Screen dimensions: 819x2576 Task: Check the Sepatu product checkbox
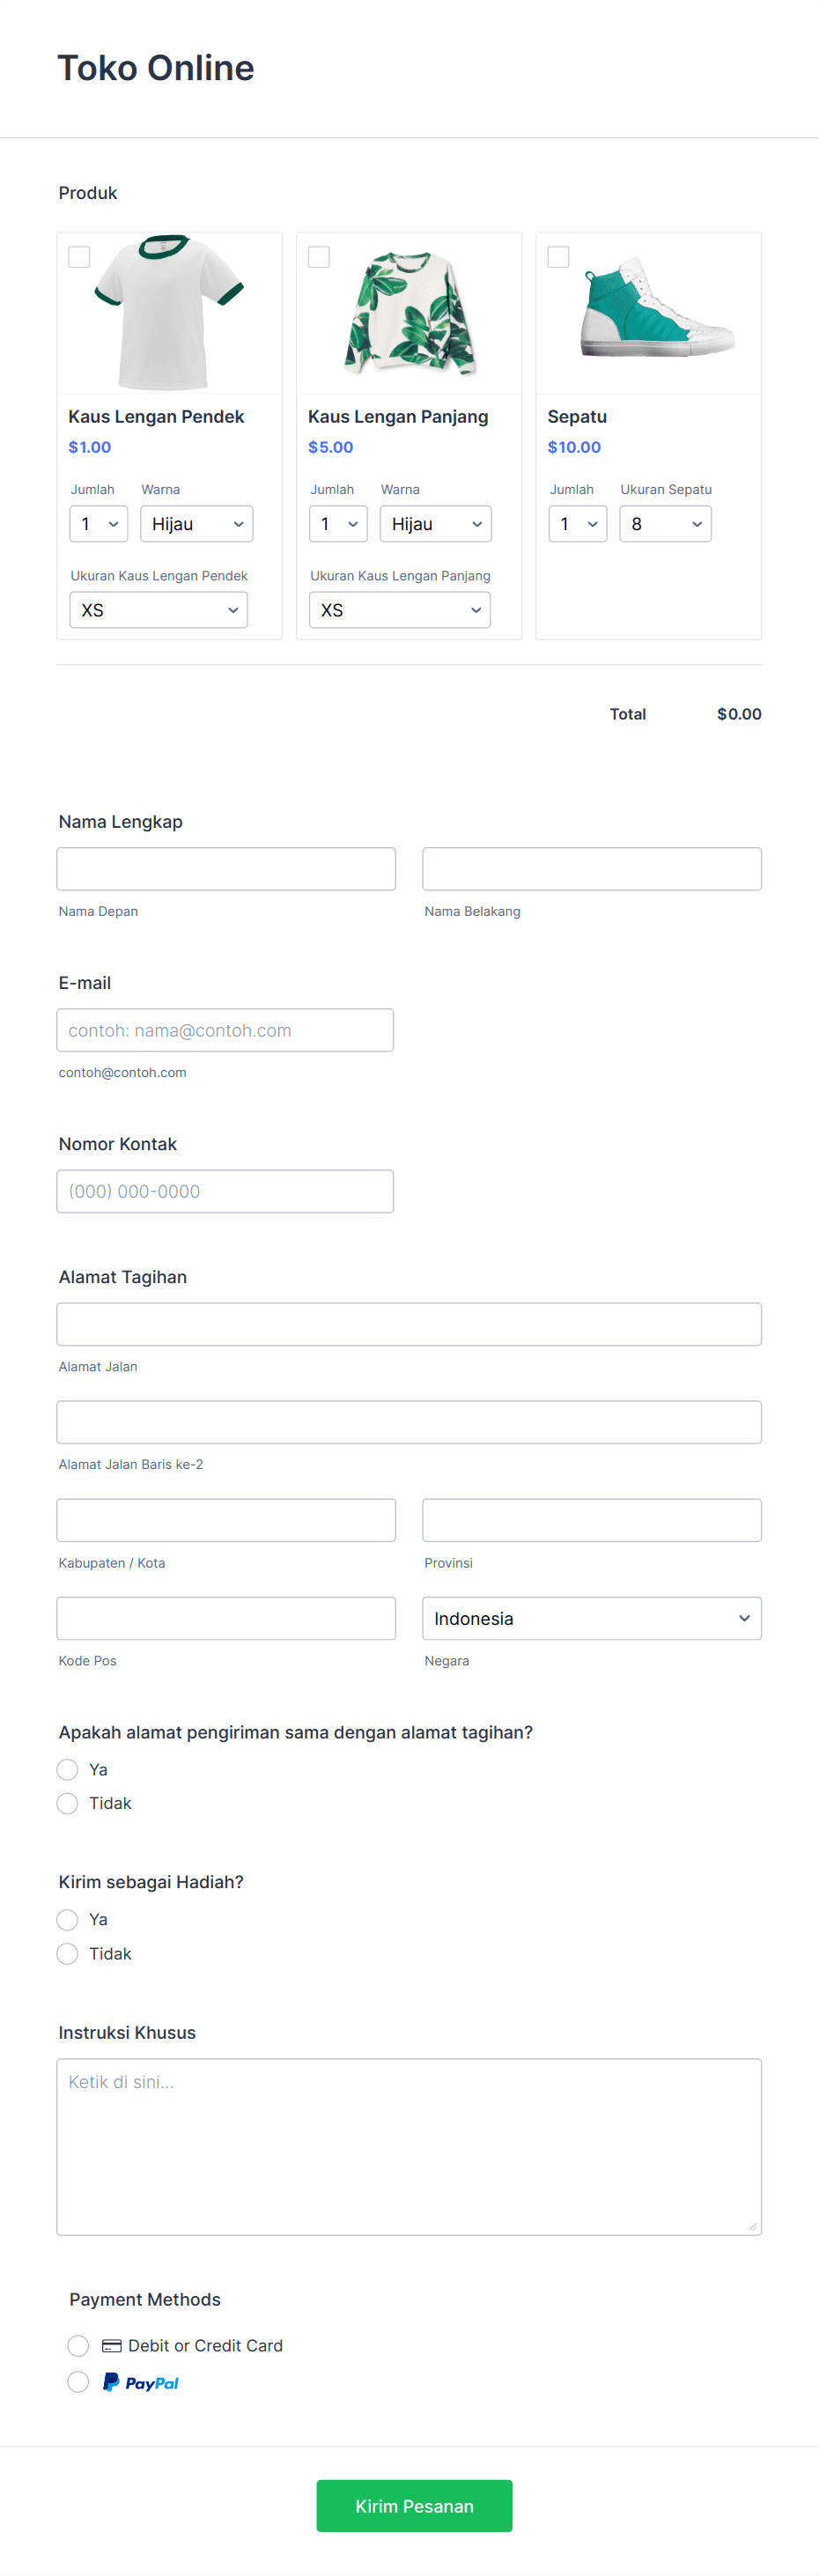click(x=559, y=257)
